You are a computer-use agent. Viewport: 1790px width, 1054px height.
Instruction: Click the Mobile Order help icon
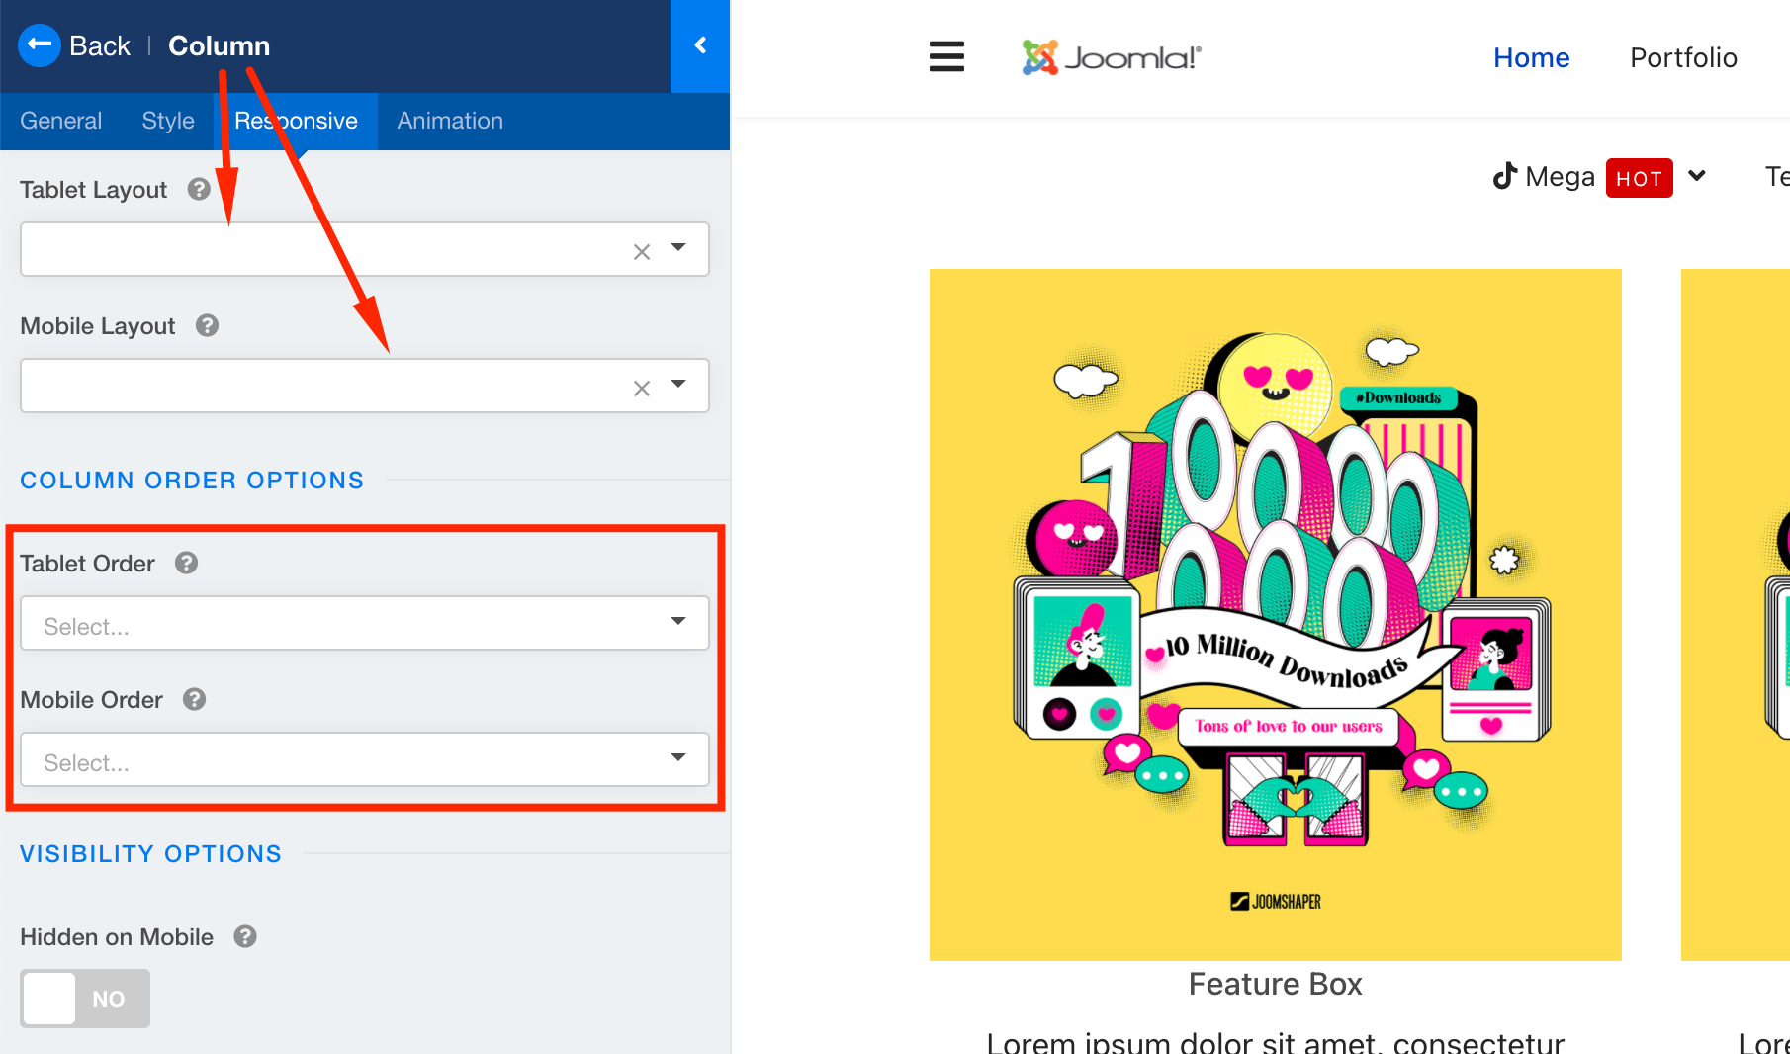[x=194, y=699]
